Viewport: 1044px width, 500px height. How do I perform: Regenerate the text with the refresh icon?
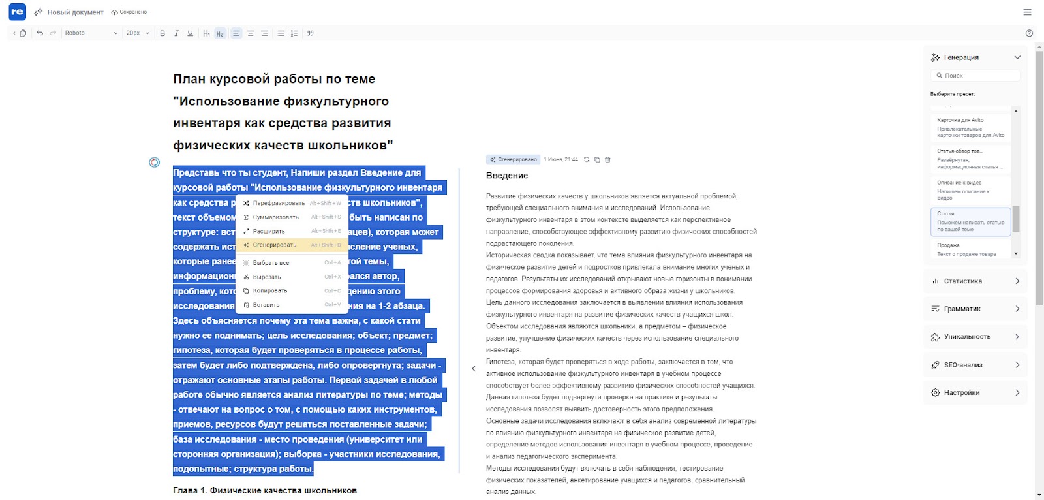tap(587, 159)
